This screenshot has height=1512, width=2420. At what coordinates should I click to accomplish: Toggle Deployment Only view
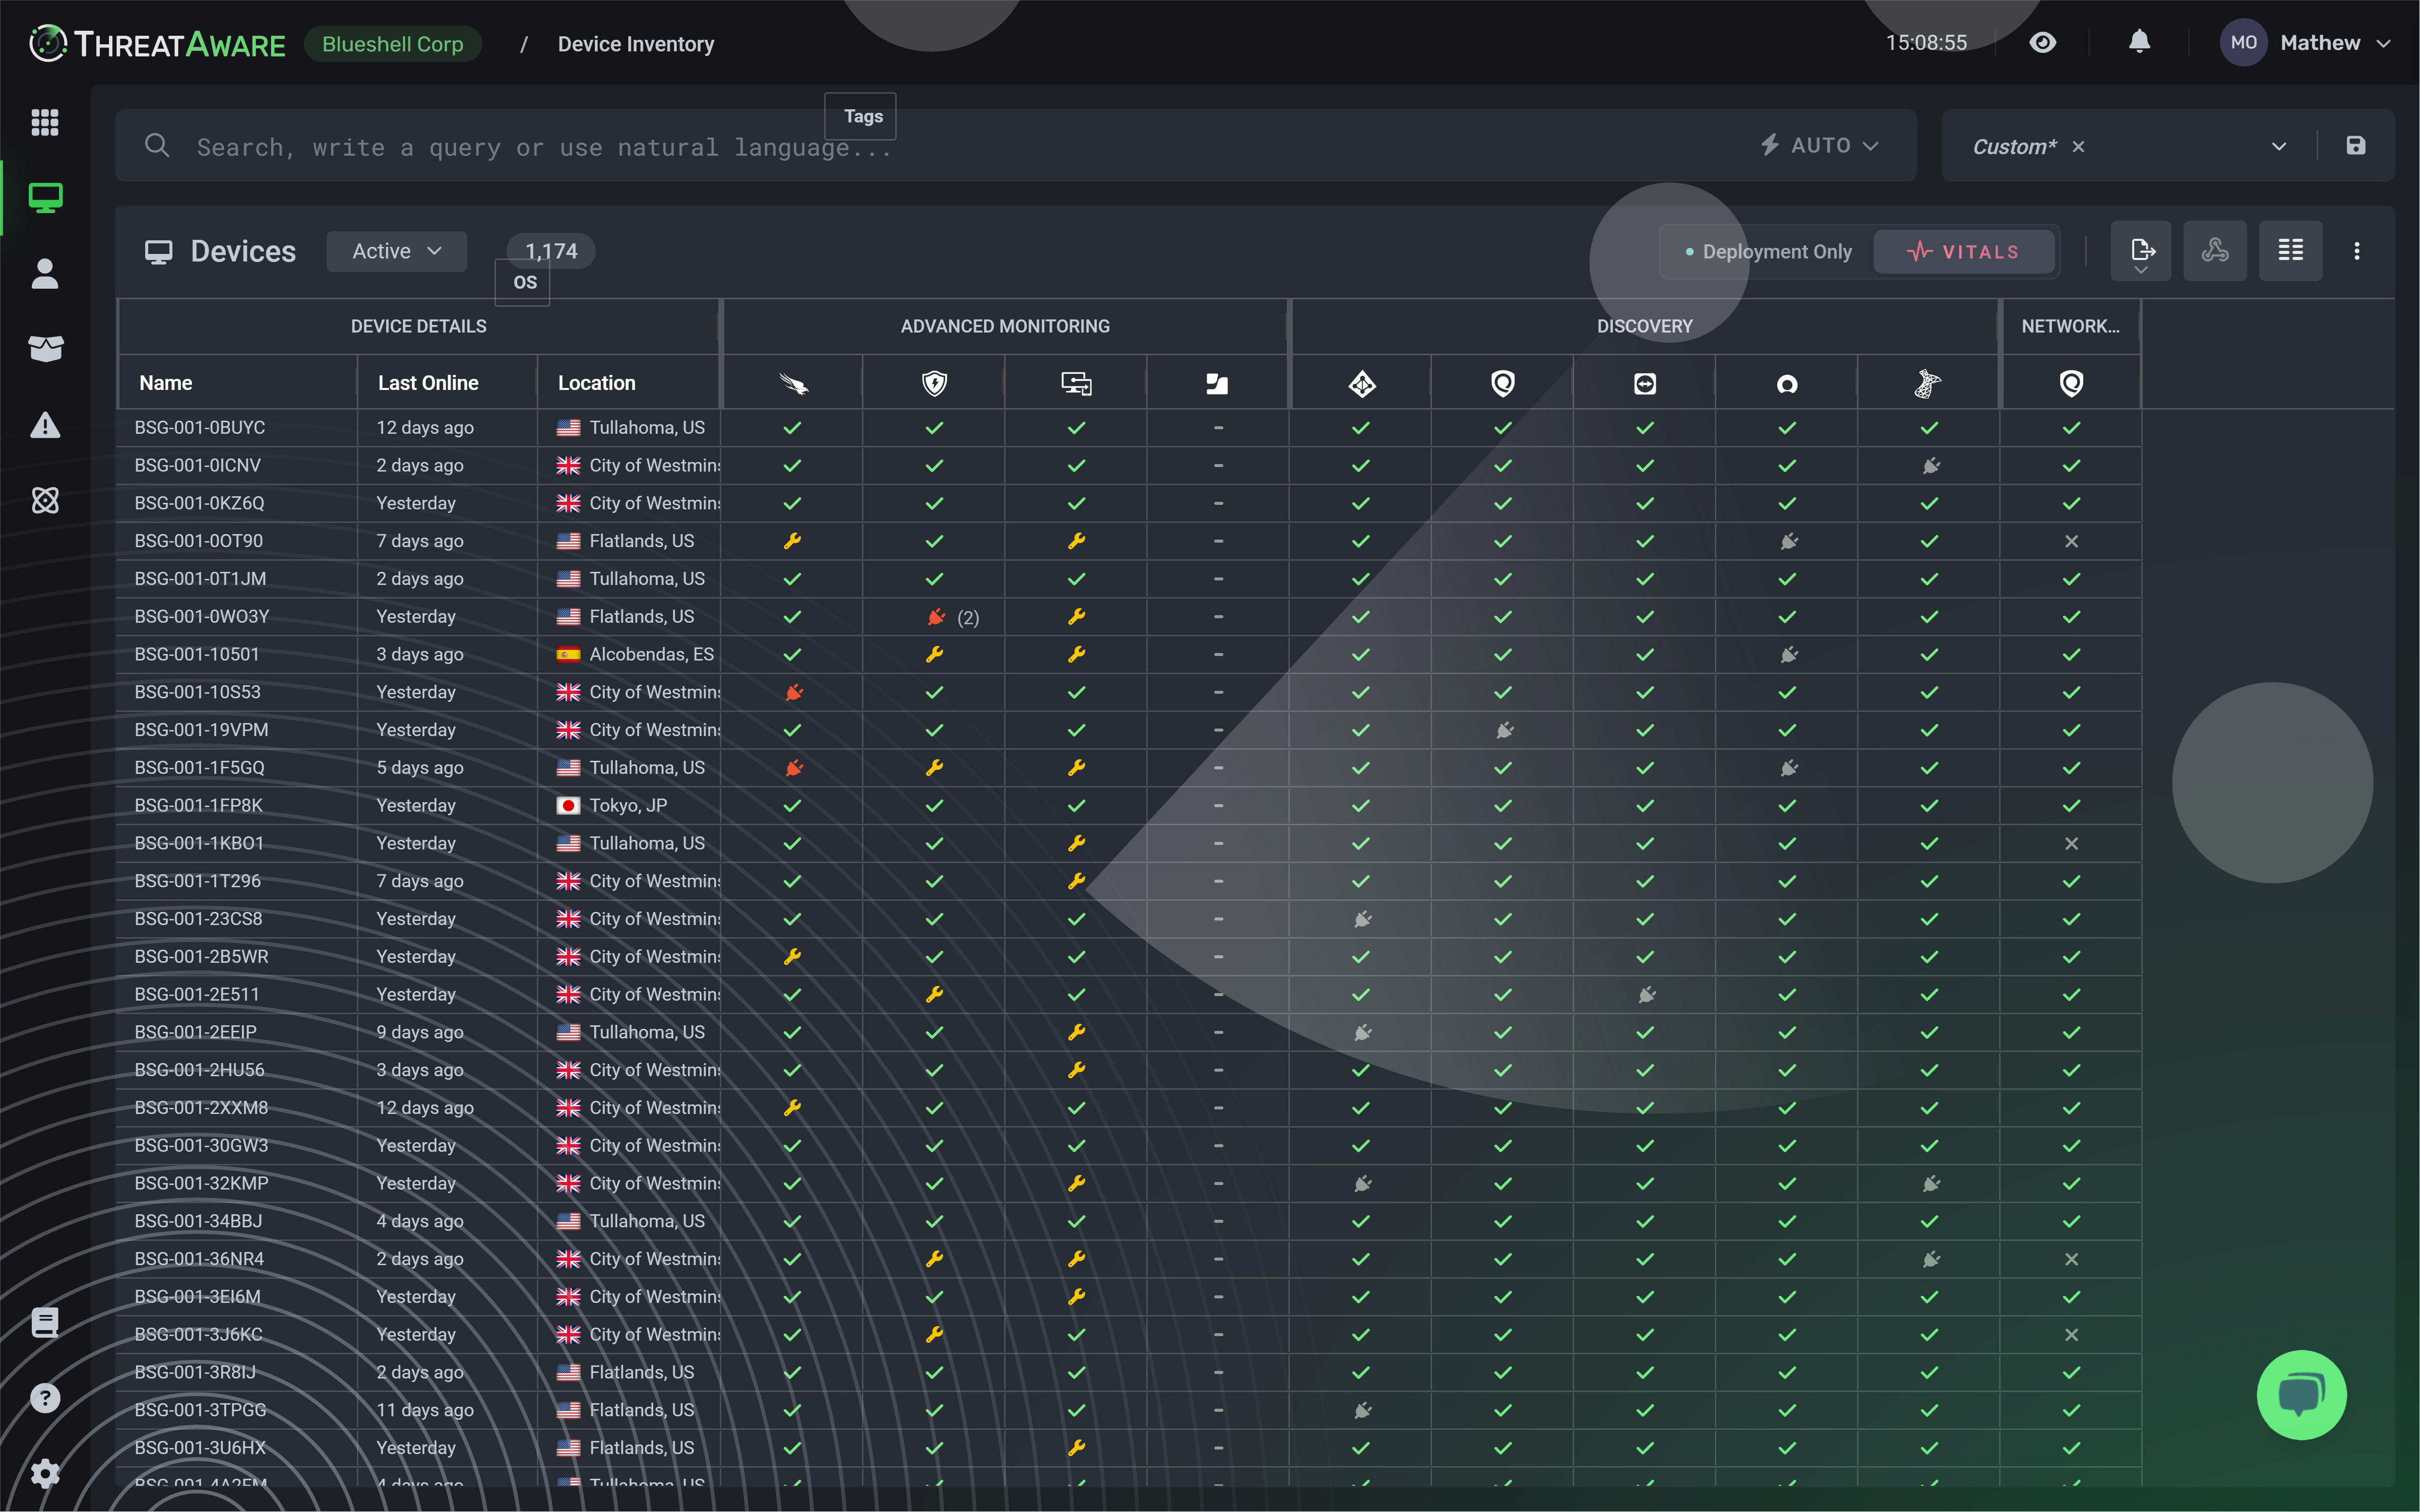click(x=1768, y=252)
